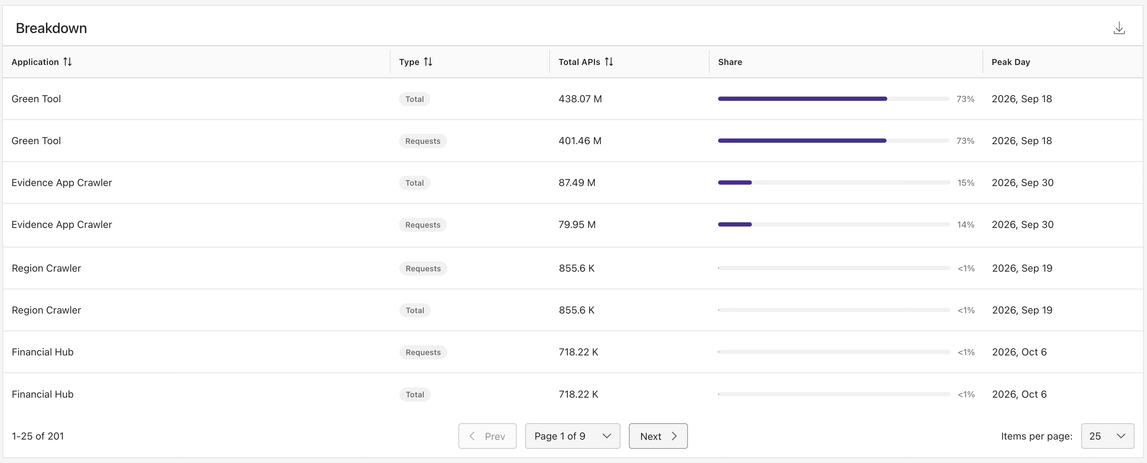1147x463 pixels.
Task: Click the 73% share bar for 438.07 M
Action: tap(833, 99)
